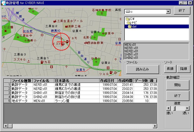Click 新宿からの抜け道 cell
The height and width of the screenshot is (132, 194).
77,97
